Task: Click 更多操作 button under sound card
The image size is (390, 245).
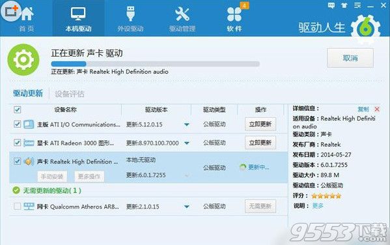Action: coord(89,177)
